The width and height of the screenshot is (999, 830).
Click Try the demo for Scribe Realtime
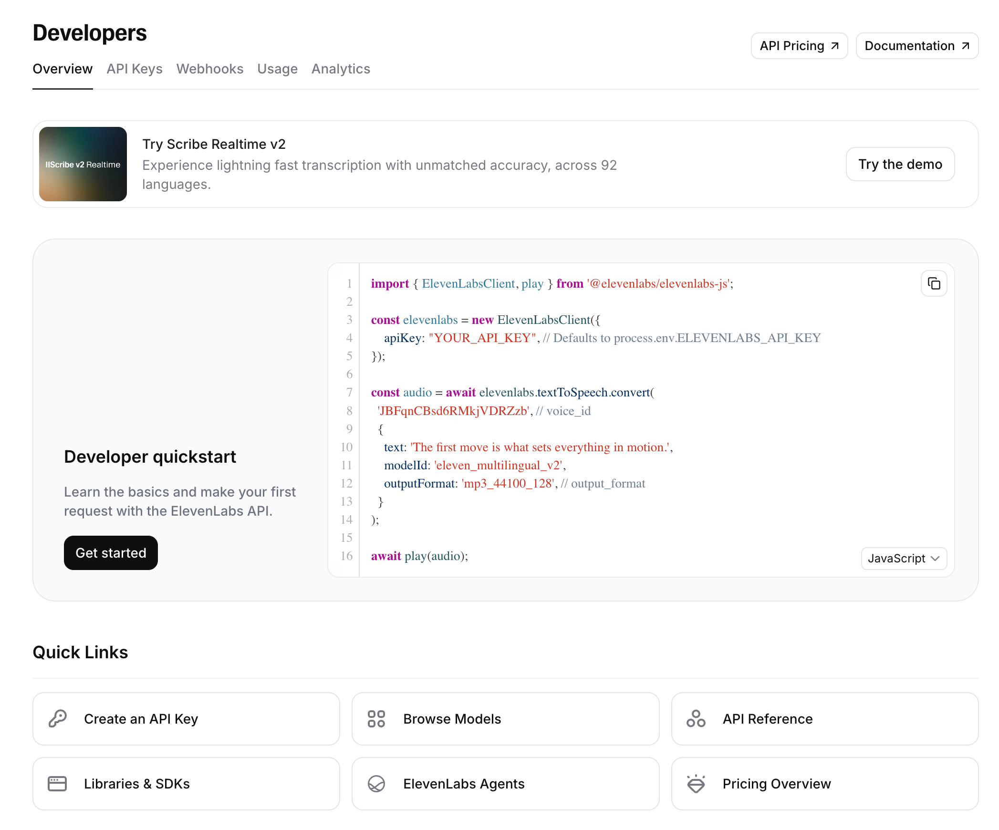pyautogui.click(x=900, y=164)
